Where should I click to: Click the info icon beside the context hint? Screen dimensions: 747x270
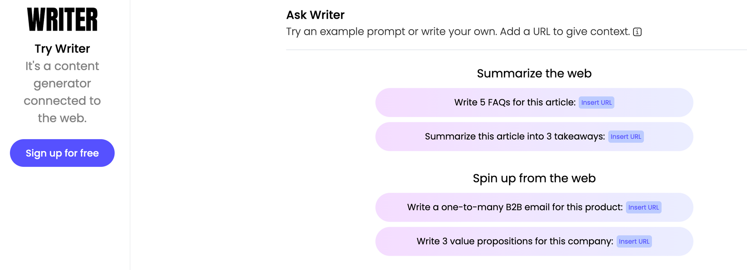pyautogui.click(x=637, y=32)
